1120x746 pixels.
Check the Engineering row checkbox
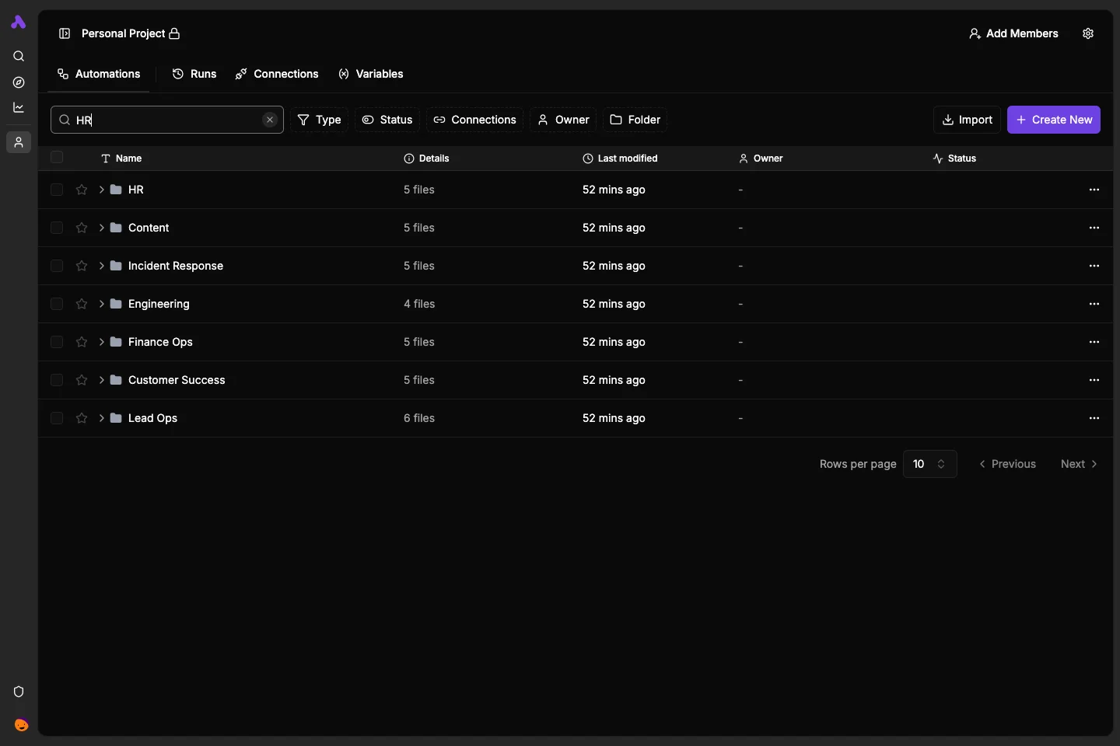57,304
